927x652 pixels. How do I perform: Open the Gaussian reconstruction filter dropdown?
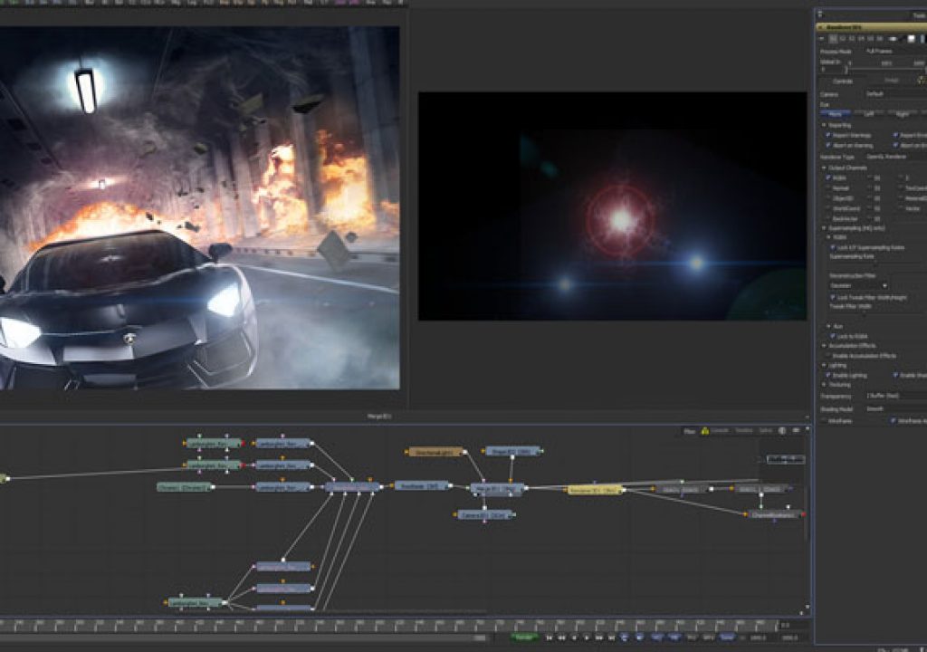858,286
